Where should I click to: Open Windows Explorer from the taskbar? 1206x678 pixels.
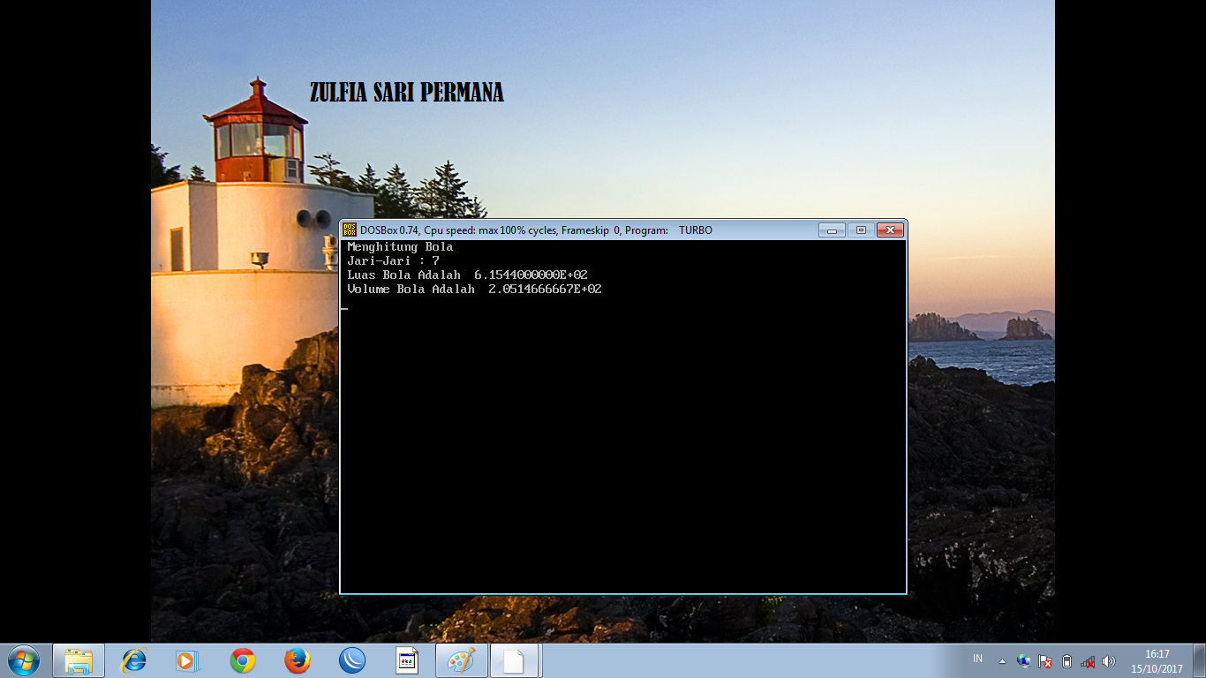tap(79, 660)
